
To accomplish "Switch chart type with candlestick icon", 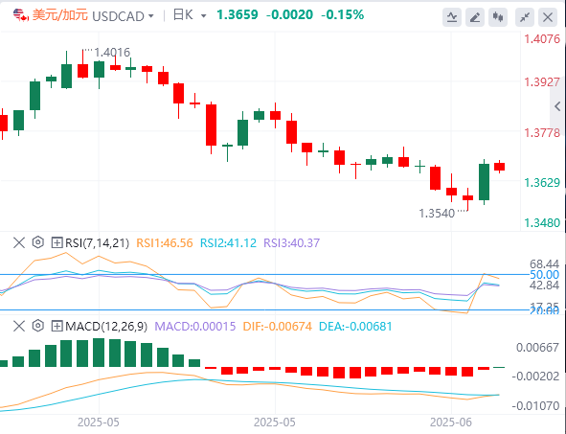I will click(498, 17).
